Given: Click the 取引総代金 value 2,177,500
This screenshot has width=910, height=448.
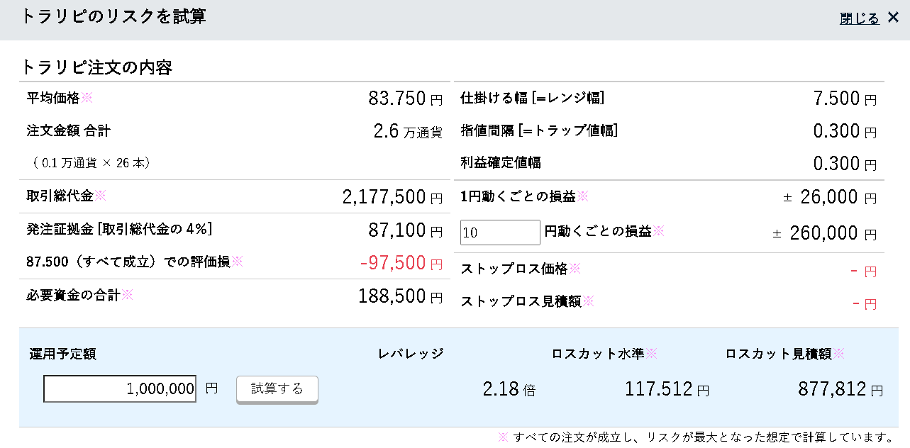Looking at the screenshot, I should click(x=384, y=197).
